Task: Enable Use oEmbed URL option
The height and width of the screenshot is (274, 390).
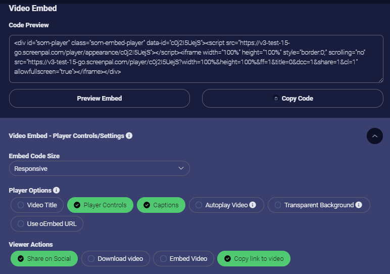Action: pyautogui.click(x=47, y=224)
